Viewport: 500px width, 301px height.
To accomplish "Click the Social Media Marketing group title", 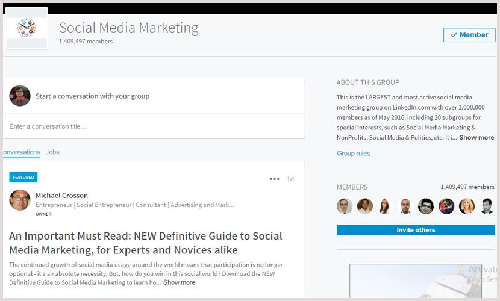I will click(x=129, y=28).
